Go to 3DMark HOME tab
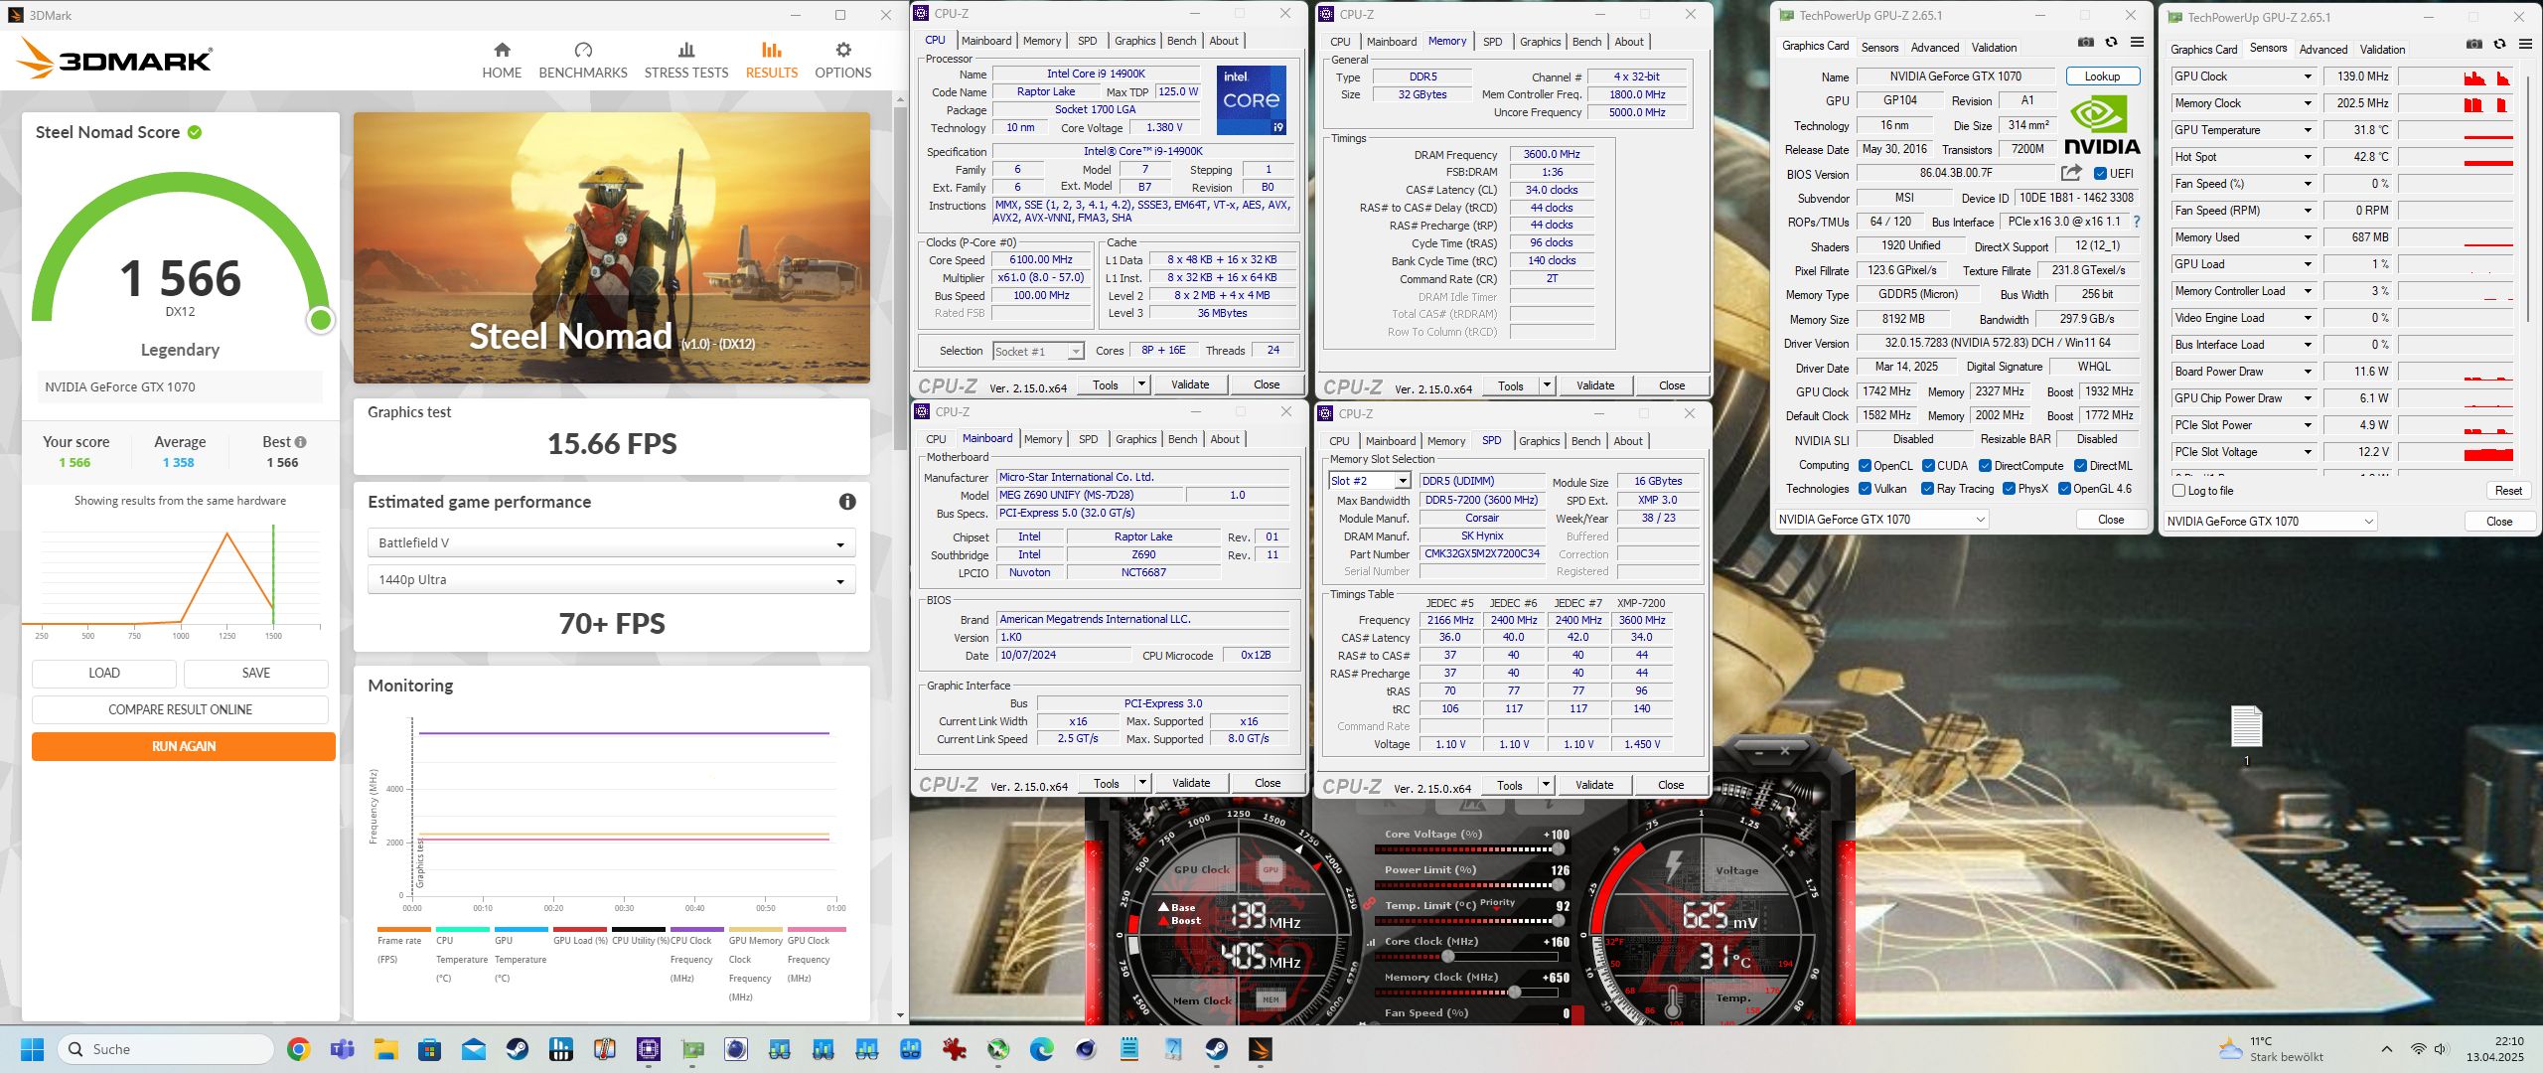The height and width of the screenshot is (1073, 2543). coord(502,61)
